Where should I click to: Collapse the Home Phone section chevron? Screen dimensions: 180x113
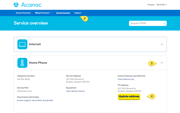(162, 63)
